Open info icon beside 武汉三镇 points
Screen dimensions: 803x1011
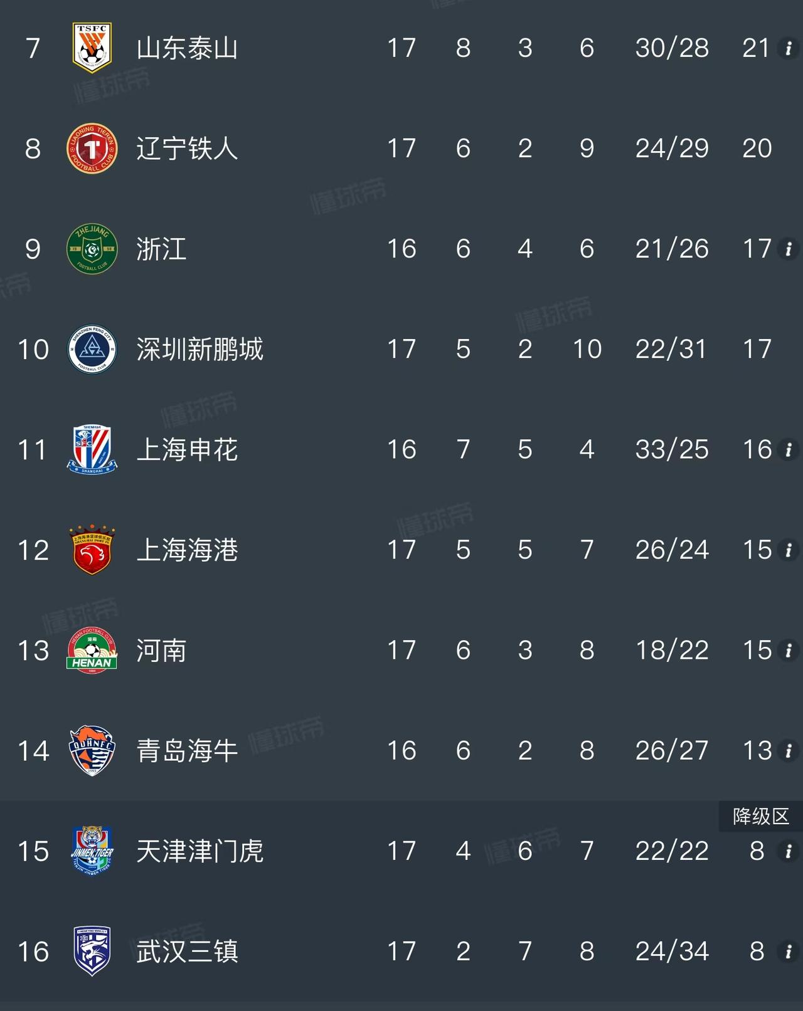click(x=789, y=951)
